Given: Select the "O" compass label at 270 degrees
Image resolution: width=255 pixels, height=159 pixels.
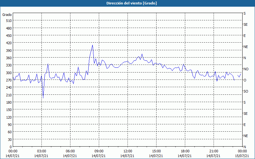Looking at the screenshot, I should [x=245, y=80].
